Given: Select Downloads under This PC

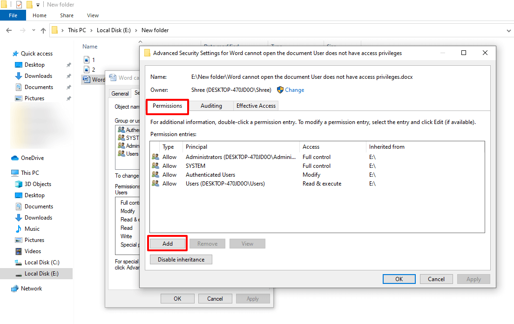Looking at the screenshot, I should [x=38, y=218].
